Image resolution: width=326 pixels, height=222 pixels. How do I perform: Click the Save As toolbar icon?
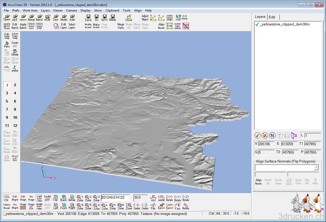[96, 18]
